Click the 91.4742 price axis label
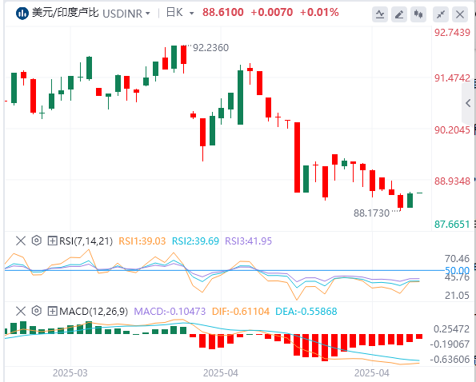476x382 pixels. click(452, 78)
